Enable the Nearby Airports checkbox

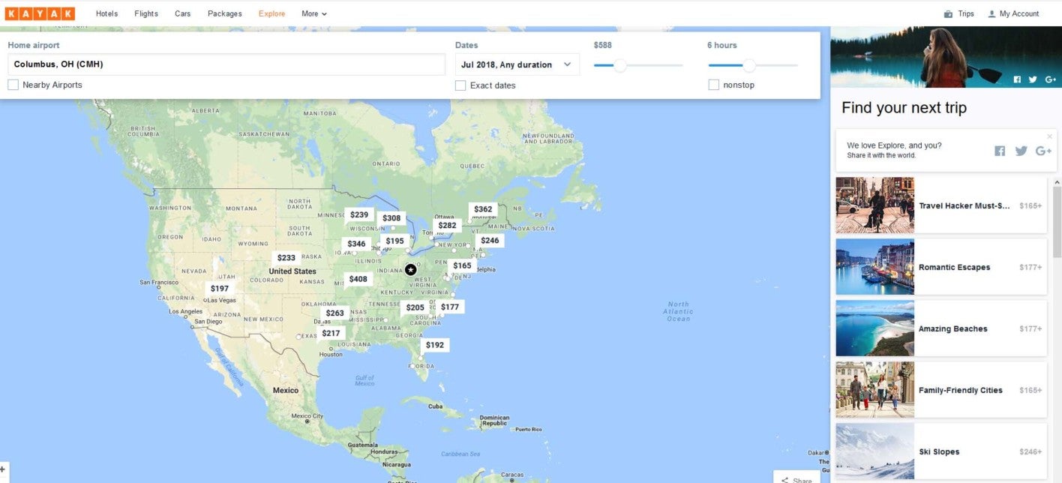tap(13, 85)
